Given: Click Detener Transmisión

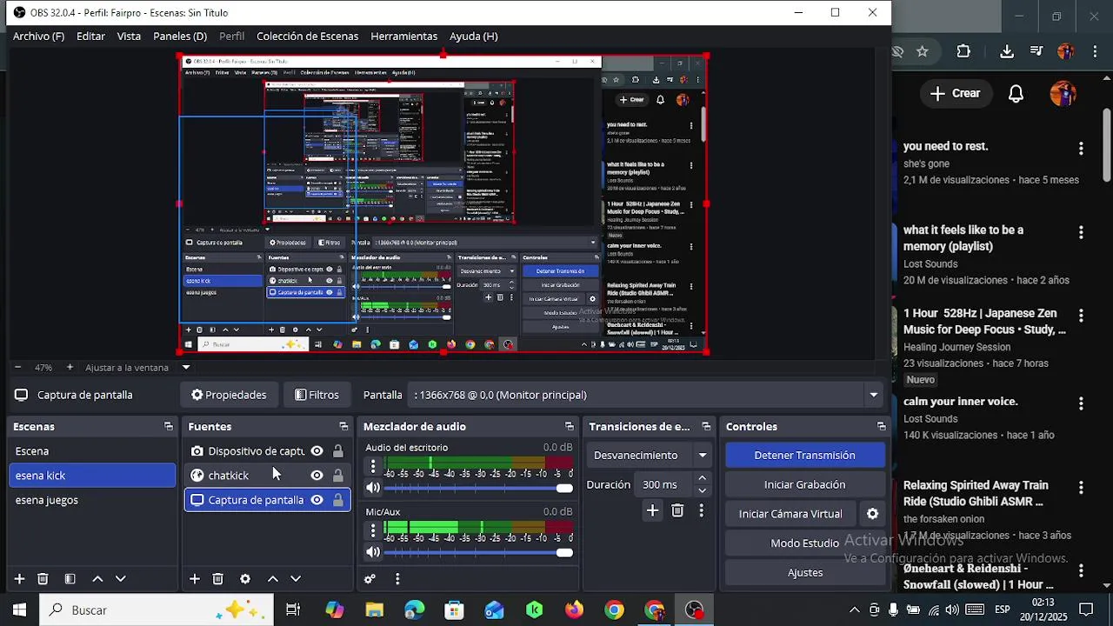Looking at the screenshot, I should (x=805, y=456).
